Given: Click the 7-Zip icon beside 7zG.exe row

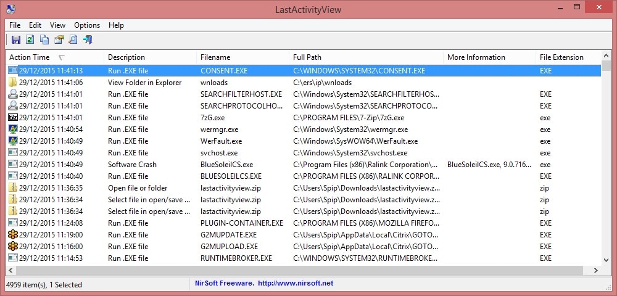Looking at the screenshot, I should [x=13, y=118].
